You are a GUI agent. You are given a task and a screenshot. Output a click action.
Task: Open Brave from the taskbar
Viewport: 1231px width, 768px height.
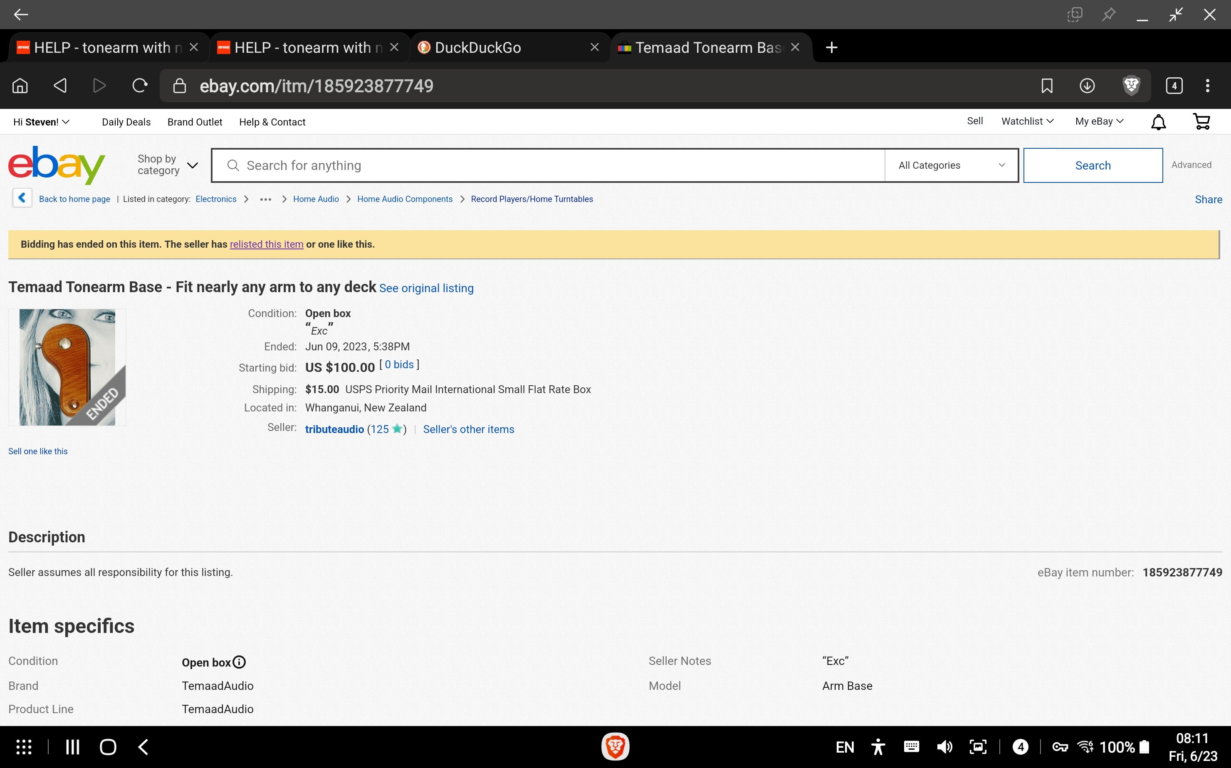615,747
